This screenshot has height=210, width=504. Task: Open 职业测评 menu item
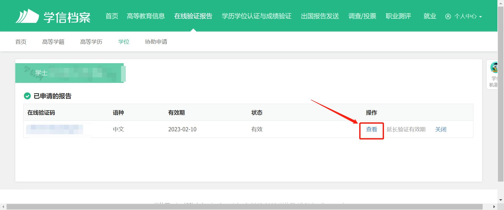(398, 16)
